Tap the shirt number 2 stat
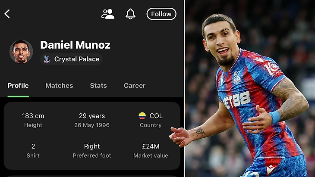 (x=33, y=146)
